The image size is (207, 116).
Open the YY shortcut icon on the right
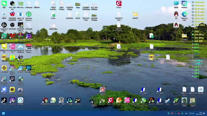(151, 57)
